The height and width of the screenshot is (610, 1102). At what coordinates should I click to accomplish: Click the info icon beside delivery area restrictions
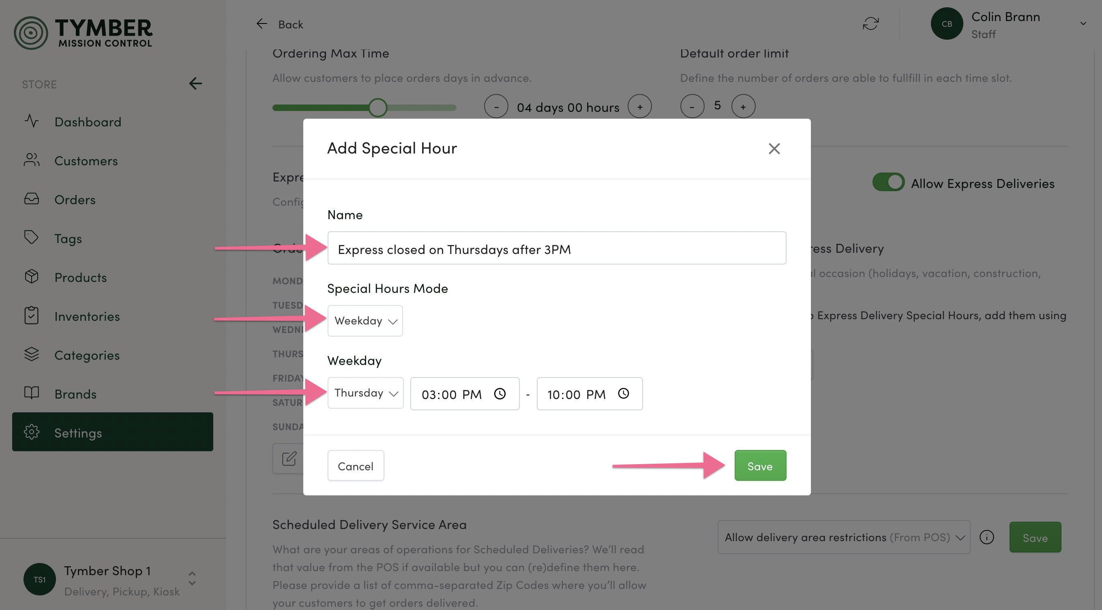tap(986, 537)
